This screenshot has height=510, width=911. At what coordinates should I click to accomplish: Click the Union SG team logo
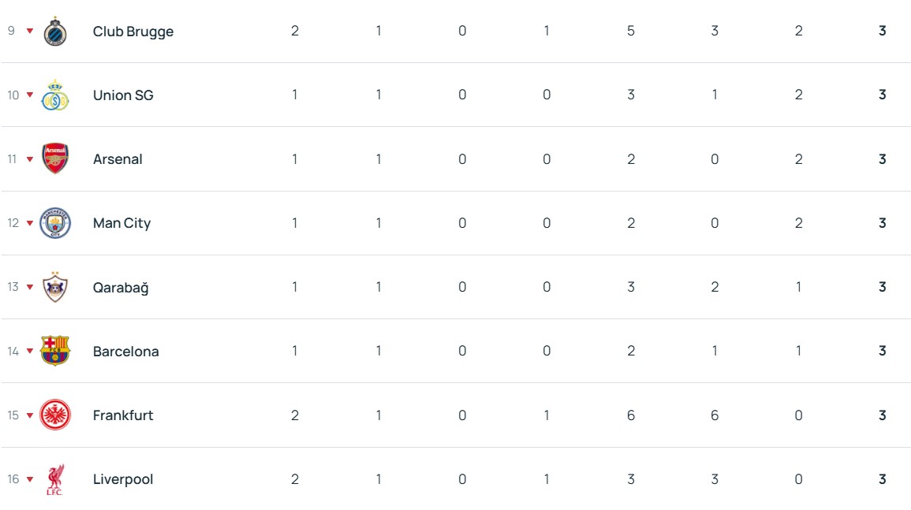[55, 95]
